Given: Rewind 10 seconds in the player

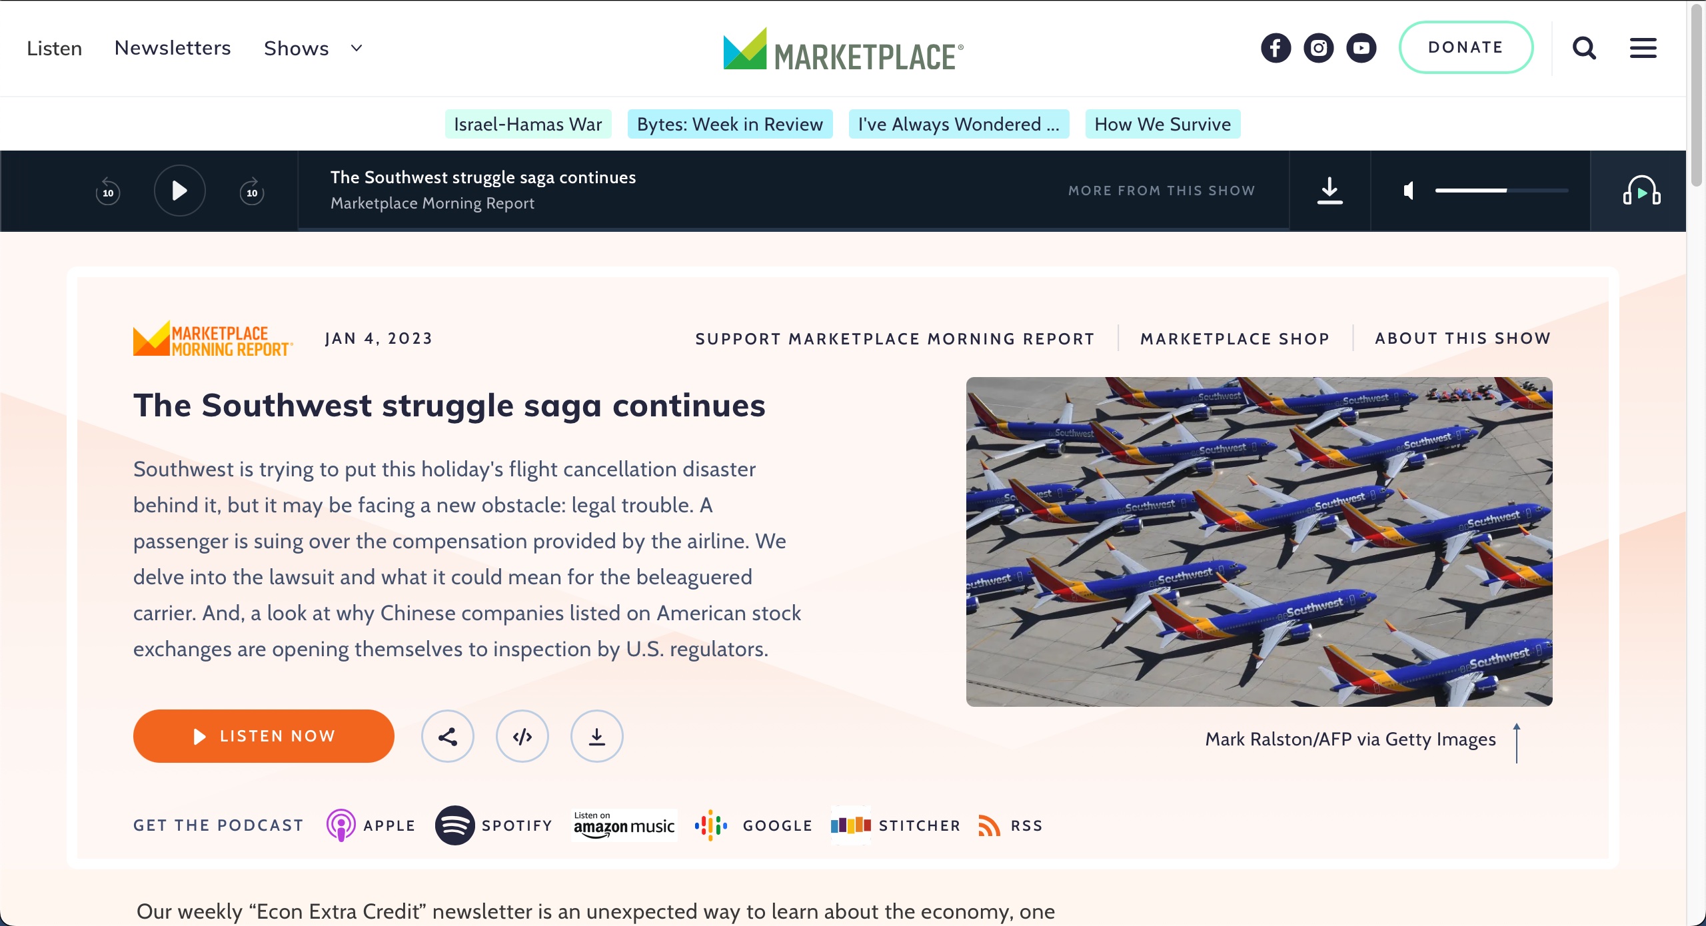Looking at the screenshot, I should tap(108, 191).
